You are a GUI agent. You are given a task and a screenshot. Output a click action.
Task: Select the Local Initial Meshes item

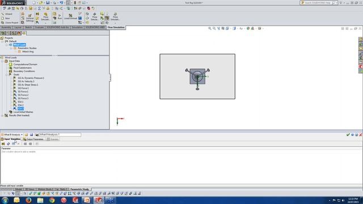(23, 112)
